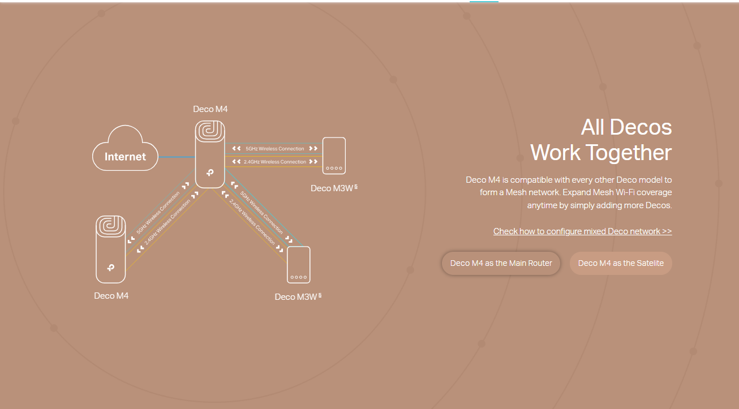Click the teal indicator bar at page top
This screenshot has height=409, width=739.
(x=484, y=2)
